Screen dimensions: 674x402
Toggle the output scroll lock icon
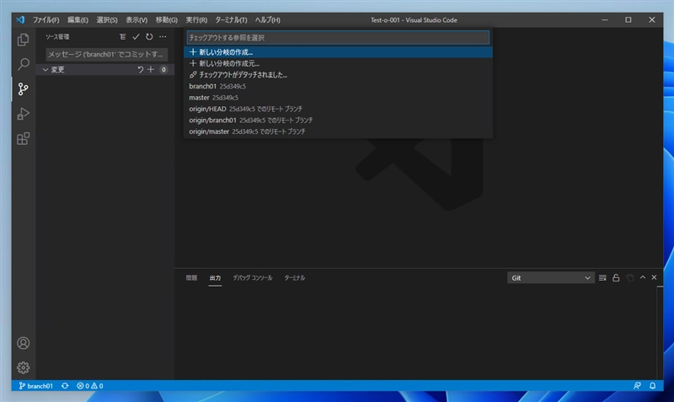[x=616, y=278]
